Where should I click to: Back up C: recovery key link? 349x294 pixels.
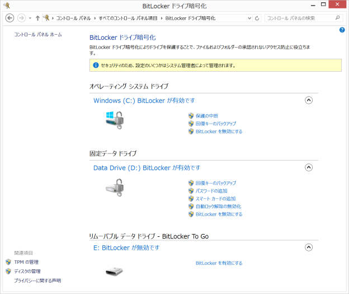[x=216, y=124]
